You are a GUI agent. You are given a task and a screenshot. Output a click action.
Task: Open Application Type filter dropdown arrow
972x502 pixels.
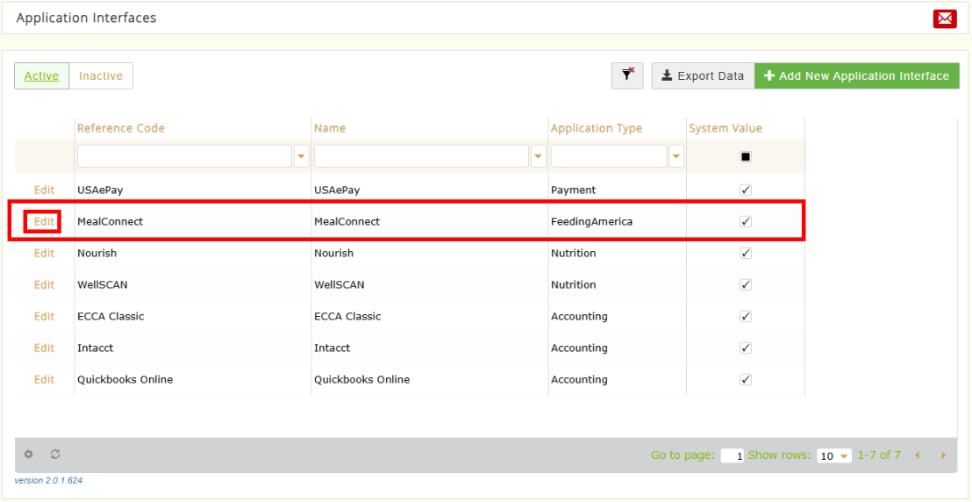pos(676,156)
